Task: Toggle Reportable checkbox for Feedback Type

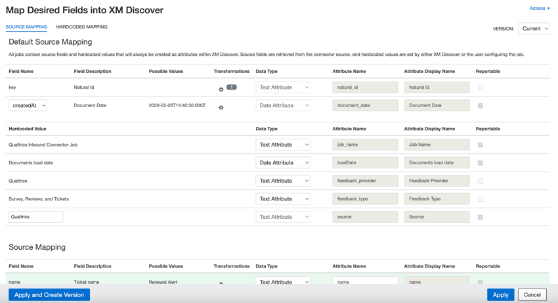Action: coord(481,199)
